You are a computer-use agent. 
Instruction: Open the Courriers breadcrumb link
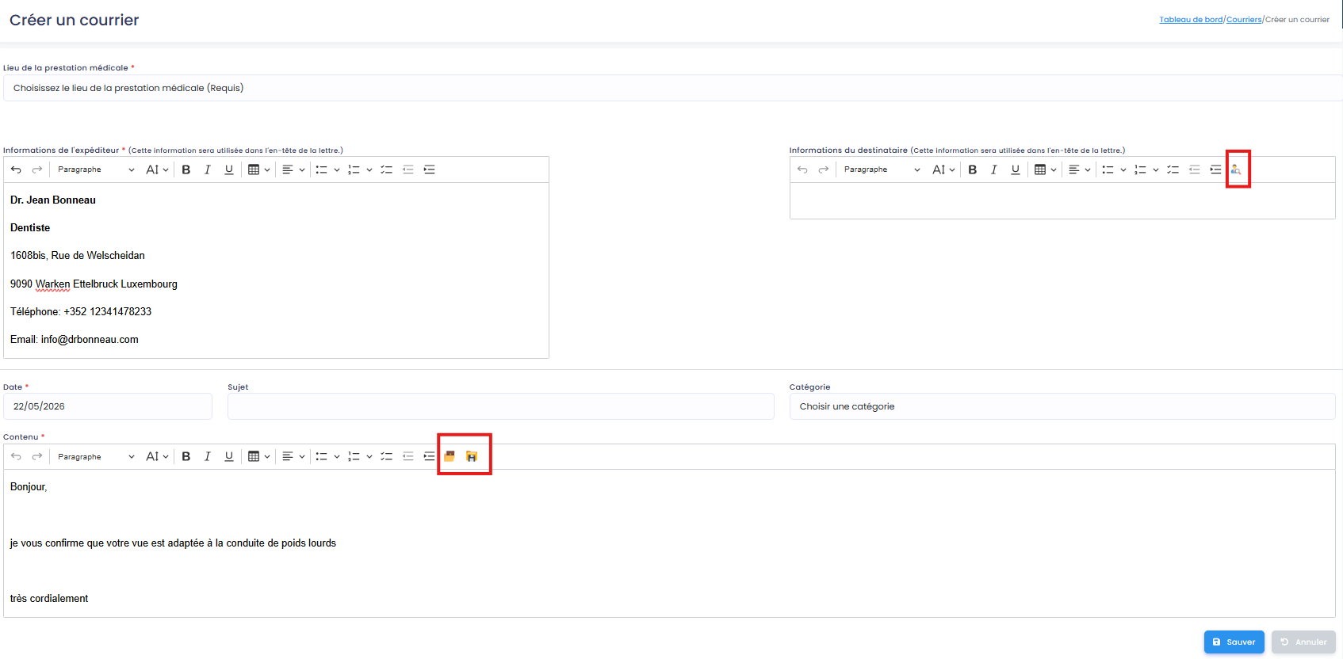tap(1244, 20)
